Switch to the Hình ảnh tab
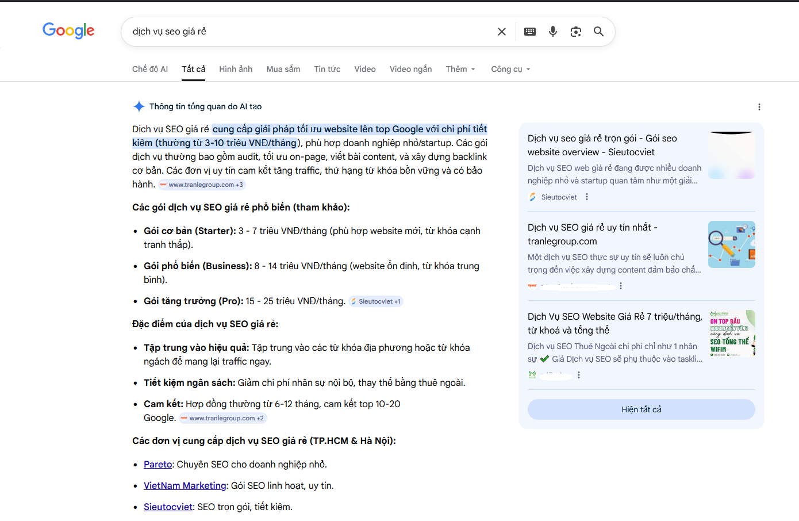 click(236, 69)
